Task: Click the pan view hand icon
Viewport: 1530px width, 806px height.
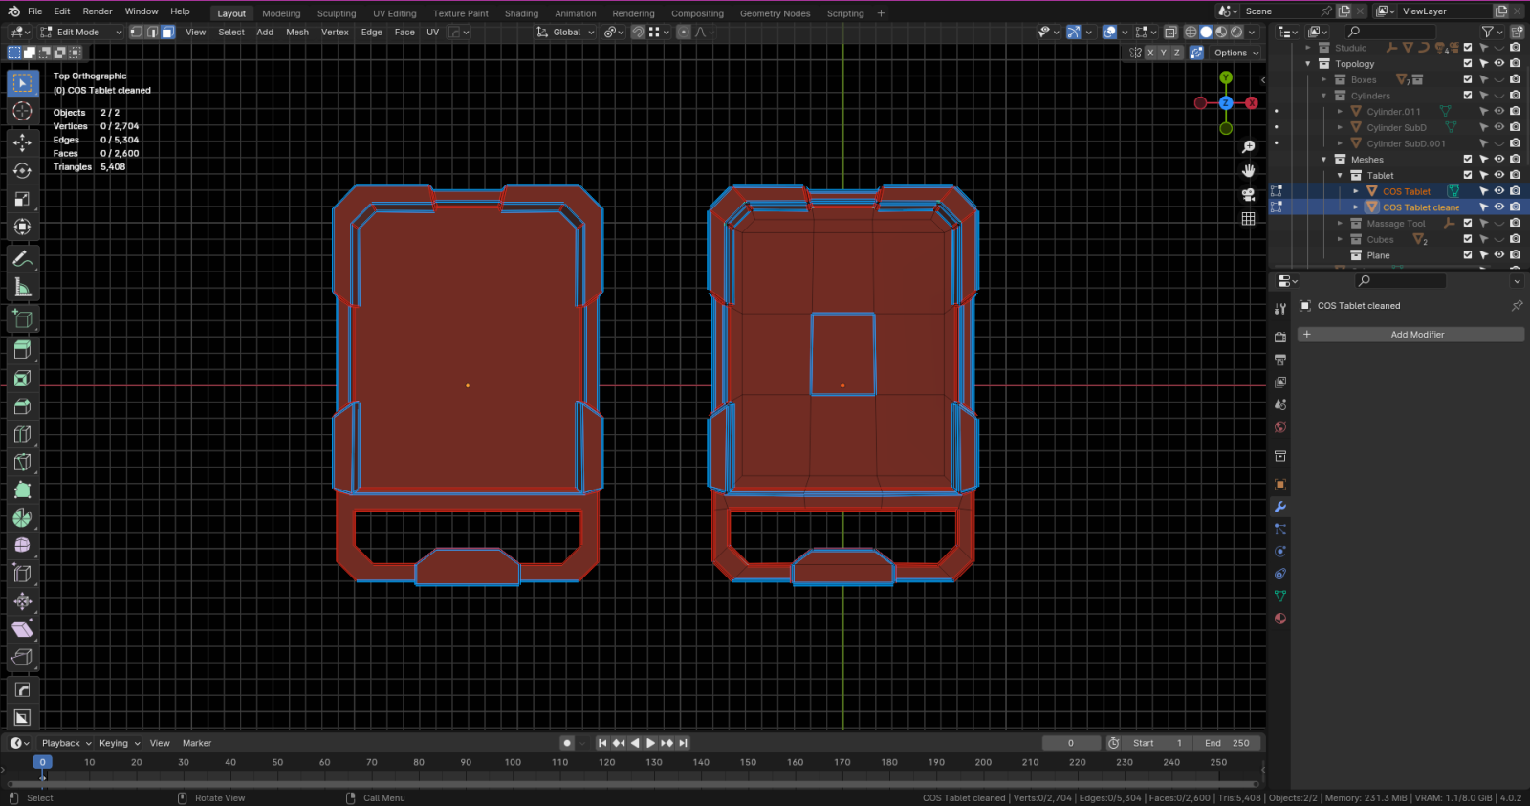Action: click(x=1248, y=170)
